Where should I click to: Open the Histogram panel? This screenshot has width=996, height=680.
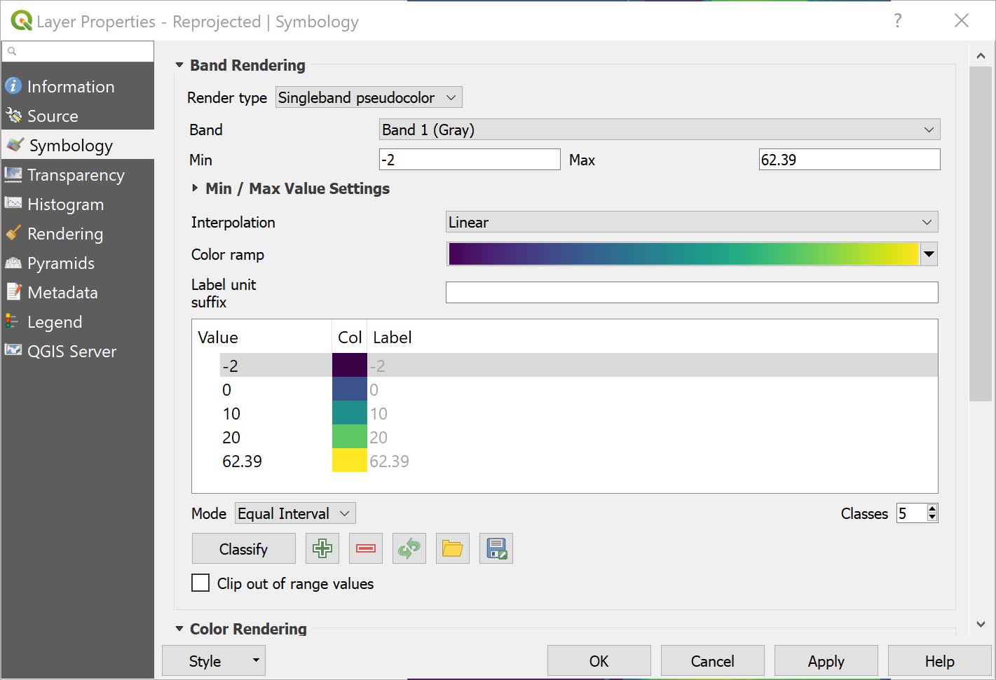point(64,204)
